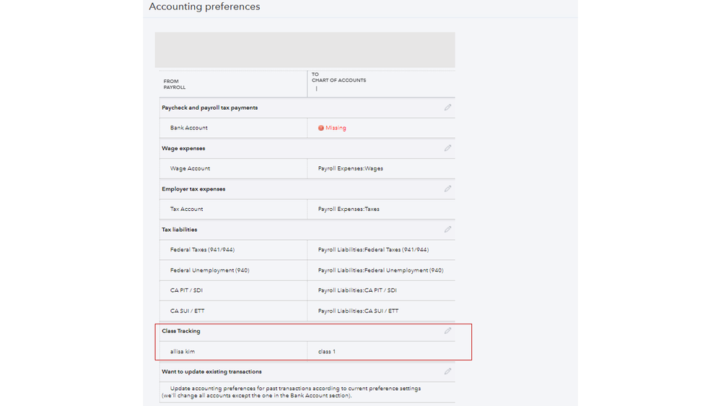Image resolution: width=721 pixels, height=406 pixels.
Task: Select Payroll Expenses:Taxes account value
Action: (x=348, y=209)
